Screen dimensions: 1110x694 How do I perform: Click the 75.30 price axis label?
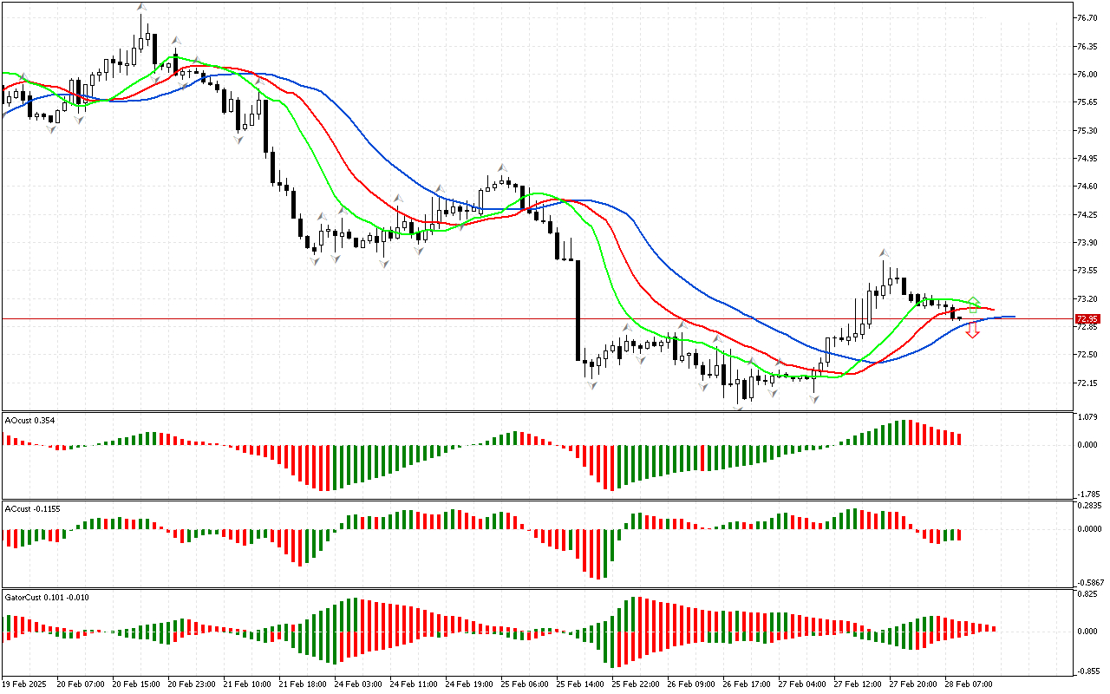1087,130
